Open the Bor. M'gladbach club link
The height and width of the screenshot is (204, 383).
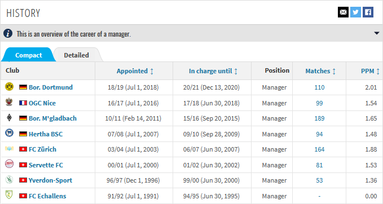(x=53, y=118)
